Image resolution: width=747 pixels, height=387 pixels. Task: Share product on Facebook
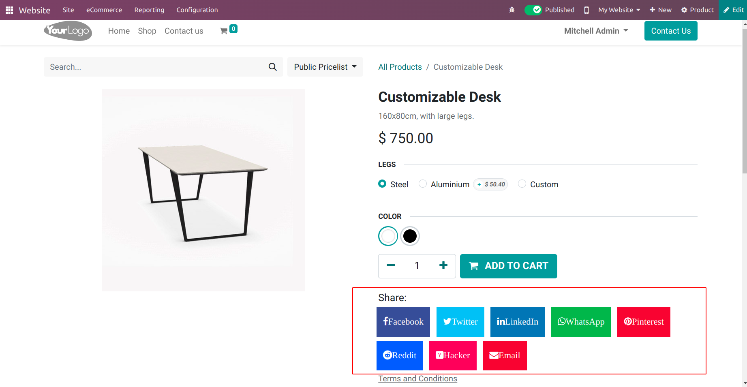click(x=403, y=322)
